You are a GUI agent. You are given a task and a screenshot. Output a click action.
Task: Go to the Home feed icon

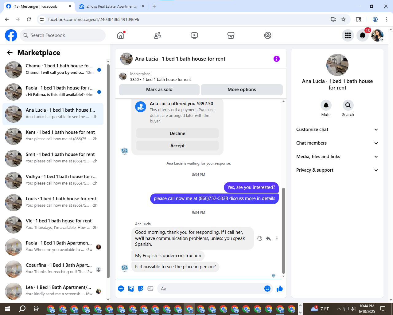(121, 35)
